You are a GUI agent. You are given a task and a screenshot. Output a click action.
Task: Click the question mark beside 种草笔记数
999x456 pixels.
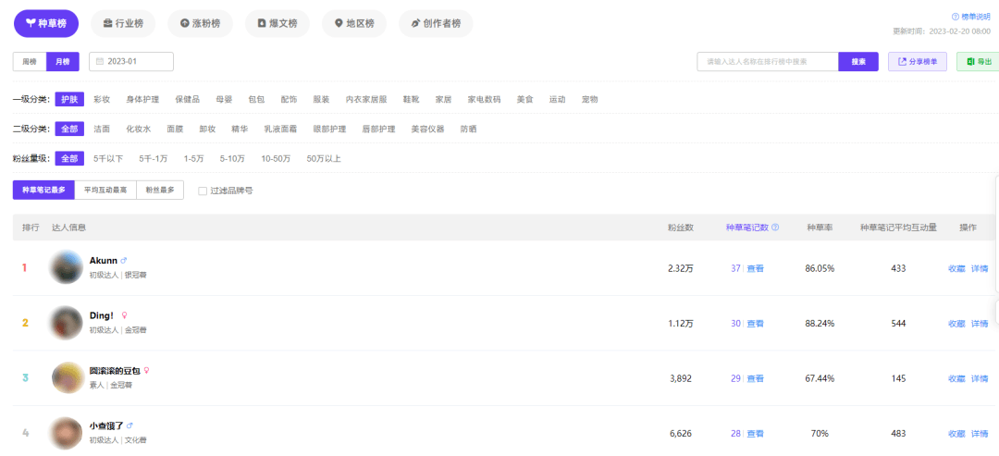point(775,228)
